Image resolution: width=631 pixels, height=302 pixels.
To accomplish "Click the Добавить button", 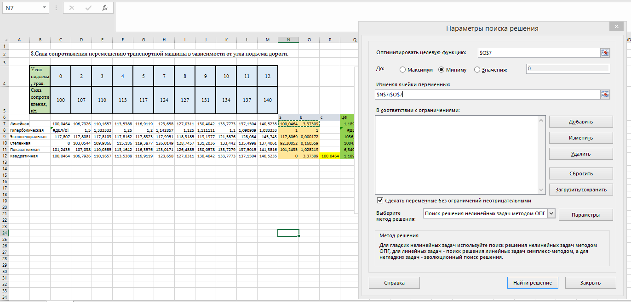I will click(x=580, y=122).
